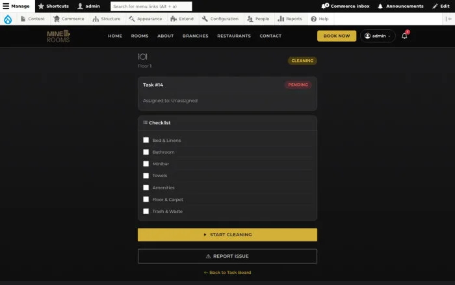The image size is (455, 285).
Task: Go to the Rooms nav item
Action: click(x=140, y=36)
